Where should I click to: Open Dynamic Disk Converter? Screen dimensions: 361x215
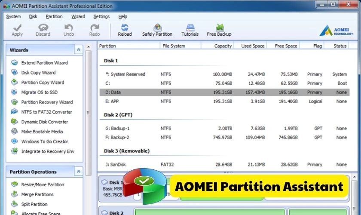click(44, 122)
